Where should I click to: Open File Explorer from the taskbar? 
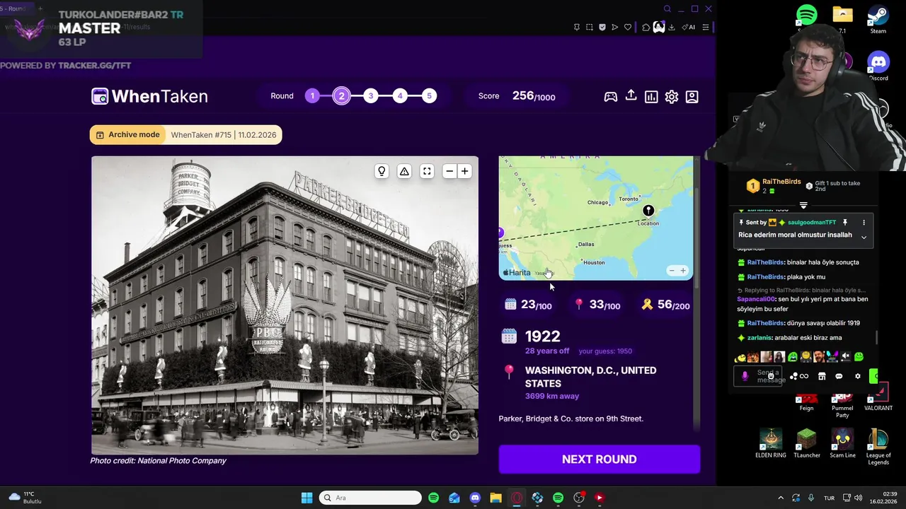point(495,498)
